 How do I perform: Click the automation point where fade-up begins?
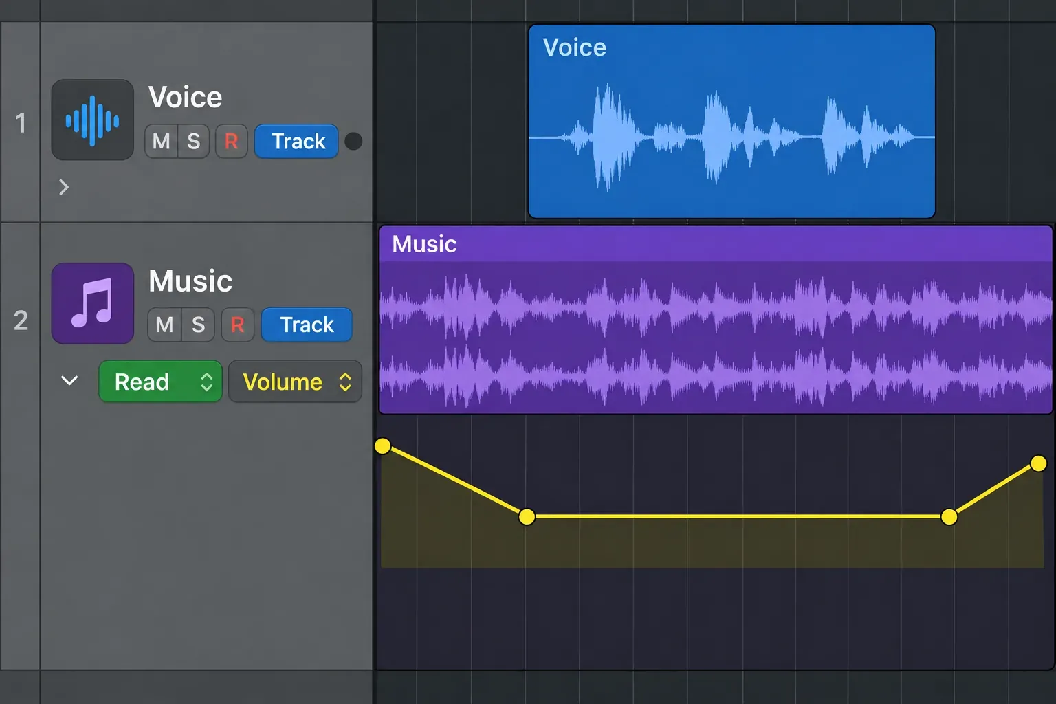pos(949,516)
